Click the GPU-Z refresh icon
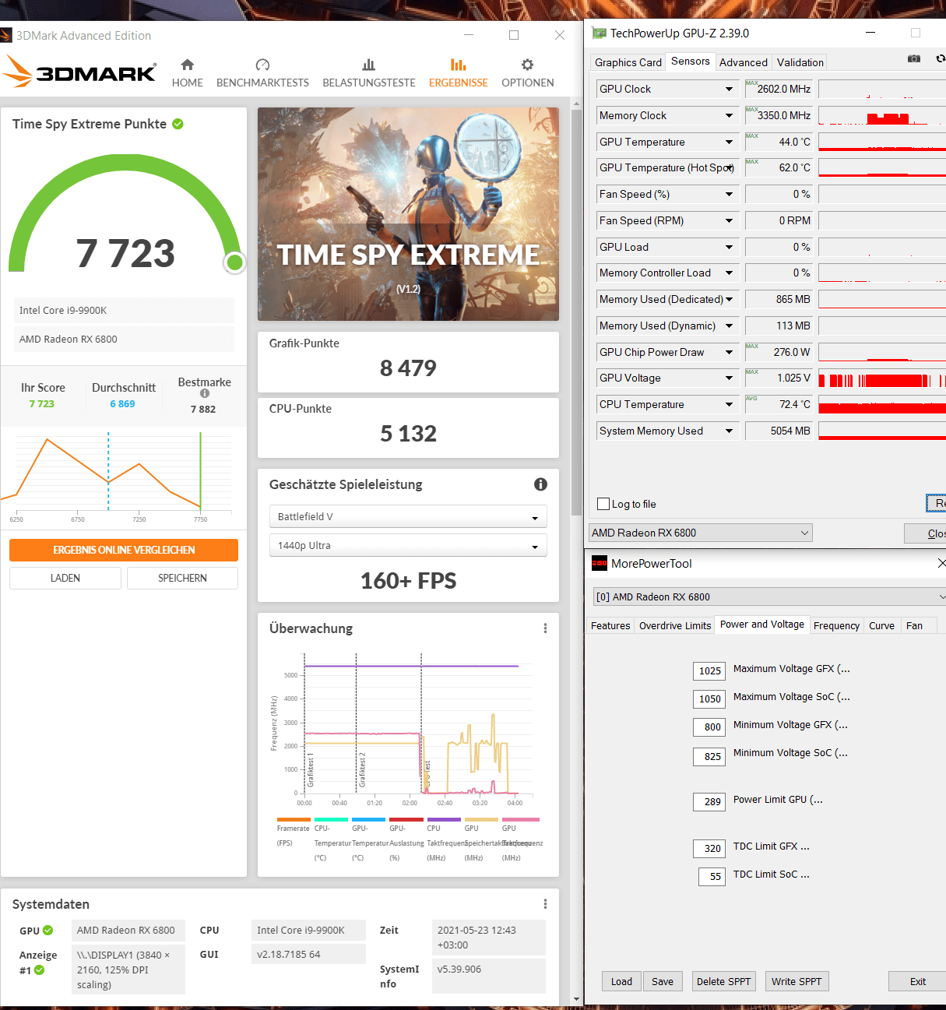 [x=940, y=58]
